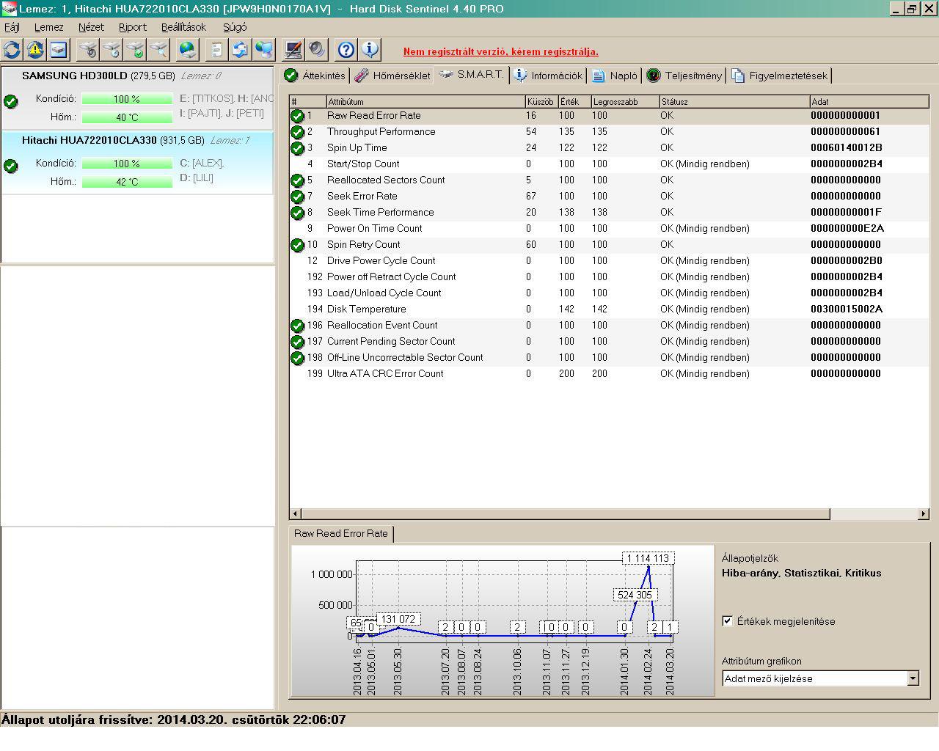Click the document report toolbar icon

pos(216,50)
